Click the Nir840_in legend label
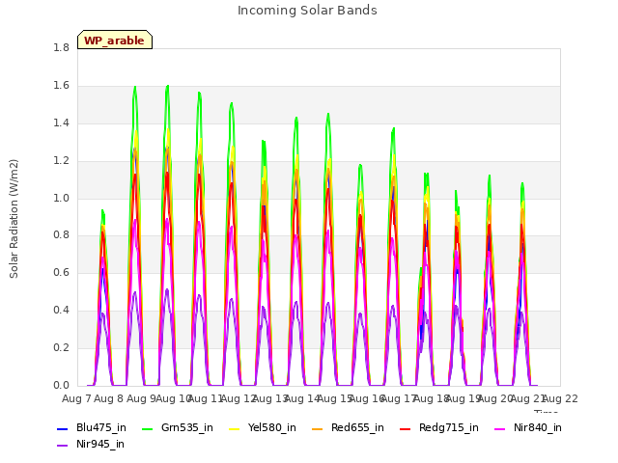The width and height of the screenshot is (618, 463). click(537, 428)
